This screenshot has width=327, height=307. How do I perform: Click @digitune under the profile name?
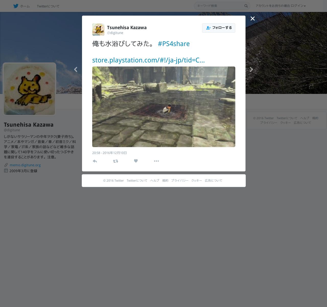12,130
